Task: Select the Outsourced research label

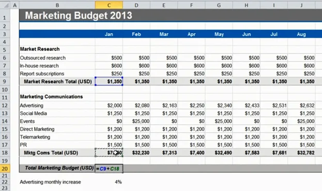Action: point(43,58)
